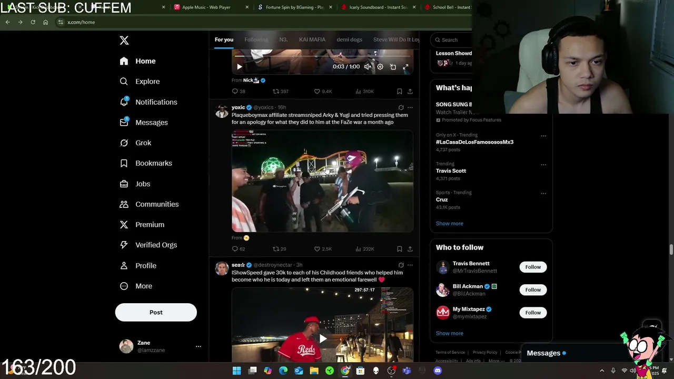Bookmark the post with 310K views

pyautogui.click(x=400, y=92)
